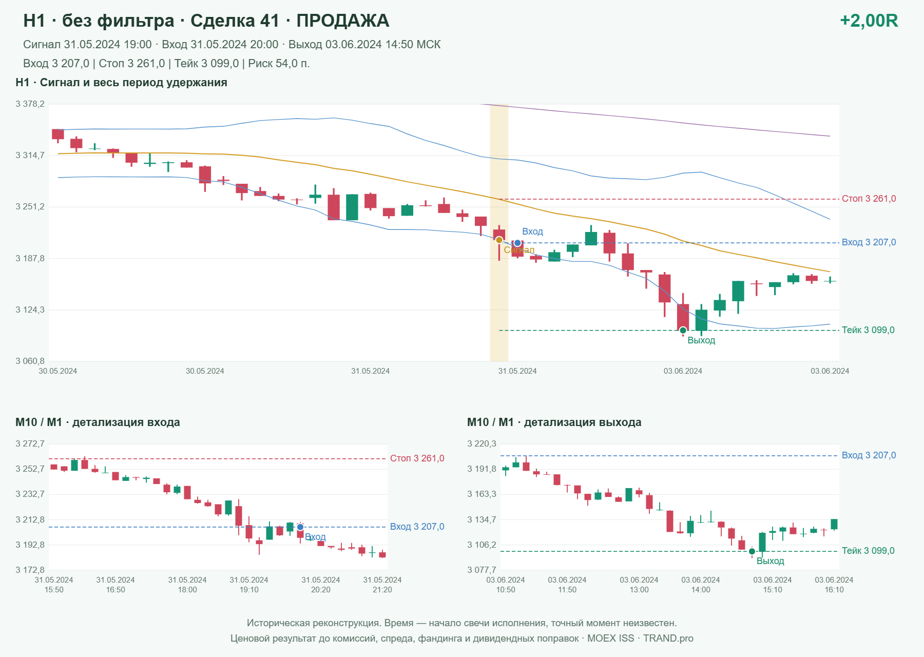Click the 'Вход' caption above the H1 entry marker
924x657 pixels.
point(532,231)
